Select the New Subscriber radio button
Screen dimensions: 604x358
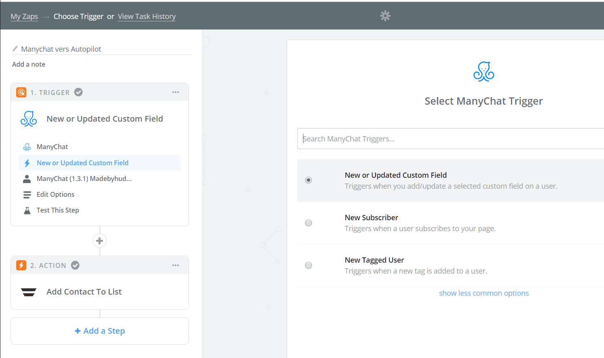pos(309,223)
